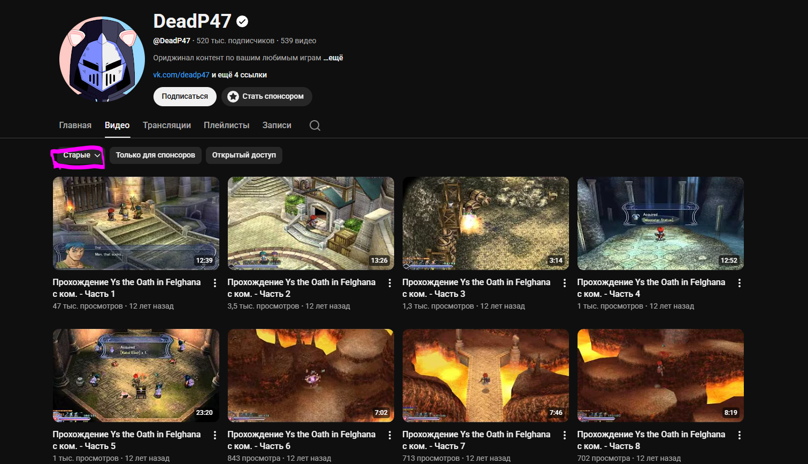Click the @DeadP47 handle text

click(x=172, y=41)
